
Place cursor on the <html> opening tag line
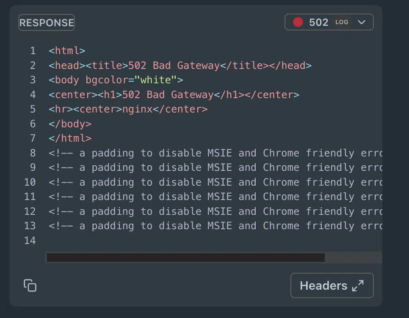pos(67,50)
